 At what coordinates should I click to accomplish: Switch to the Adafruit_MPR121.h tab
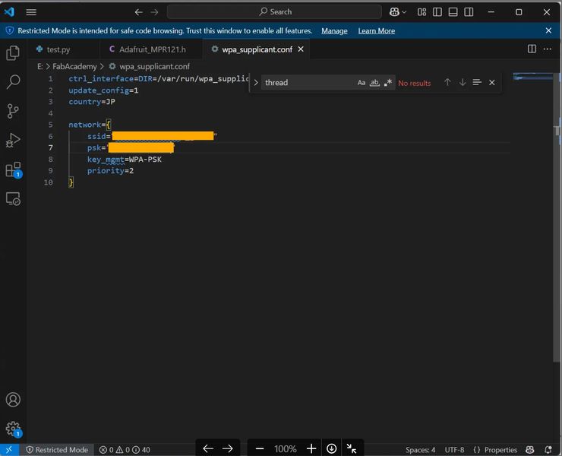click(153, 49)
